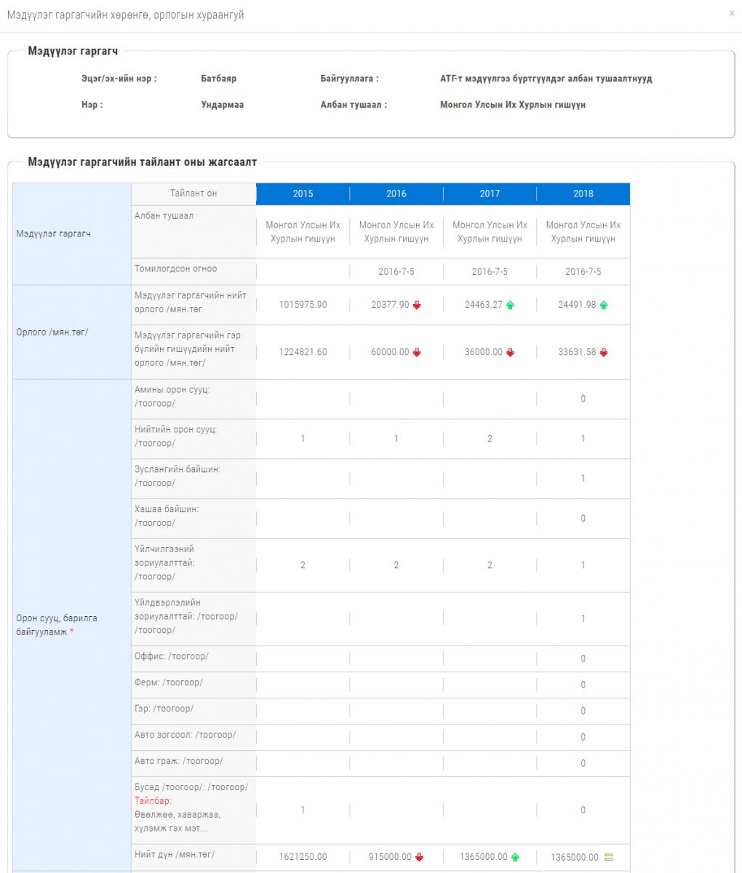Click red down arrow beside 20377.90
The width and height of the screenshot is (742, 873).
coord(417,306)
